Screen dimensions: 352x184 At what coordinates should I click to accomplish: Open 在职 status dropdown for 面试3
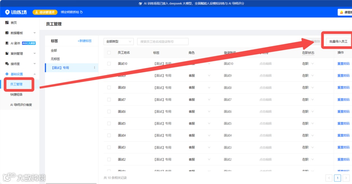coord(313,148)
